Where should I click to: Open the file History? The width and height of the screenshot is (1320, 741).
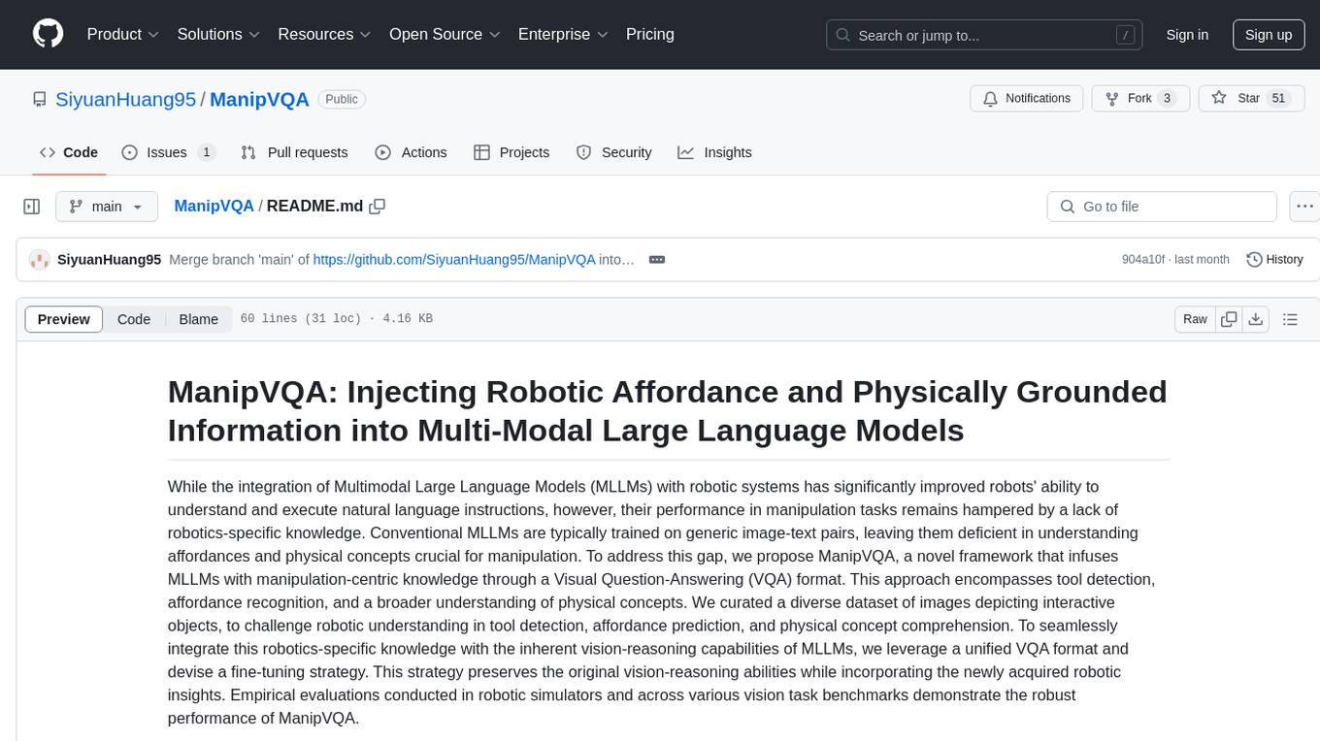click(x=1274, y=260)
